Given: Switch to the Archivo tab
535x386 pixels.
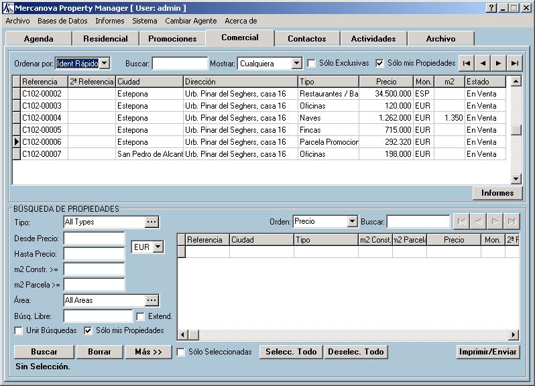Looking at the screenshot, I should [440, 38].
